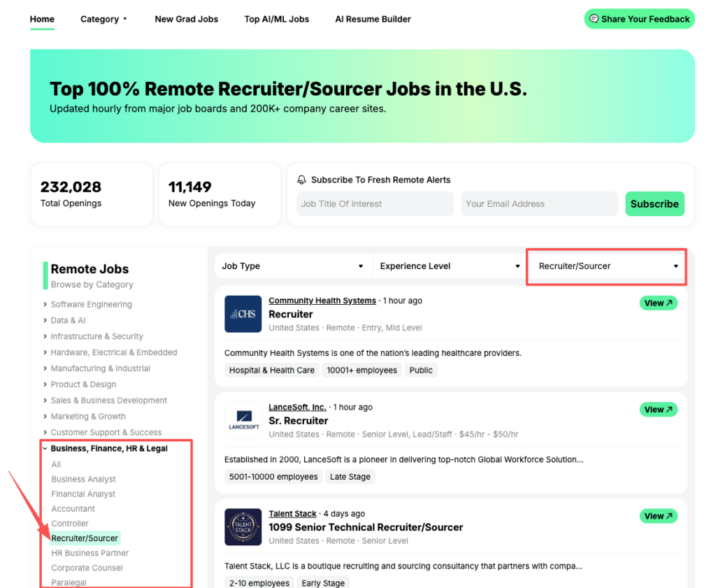The image size is (716, 588).
Task: Click the Talent Stack company logo
Action: coord(243,527)
